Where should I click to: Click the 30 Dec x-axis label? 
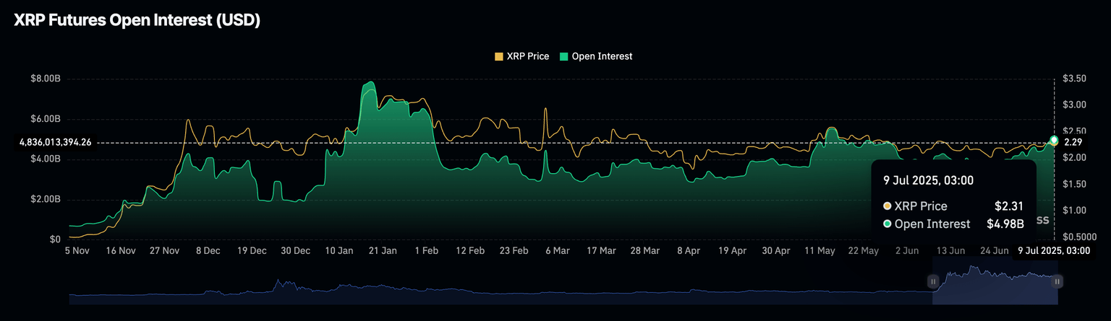click(296, 251)
